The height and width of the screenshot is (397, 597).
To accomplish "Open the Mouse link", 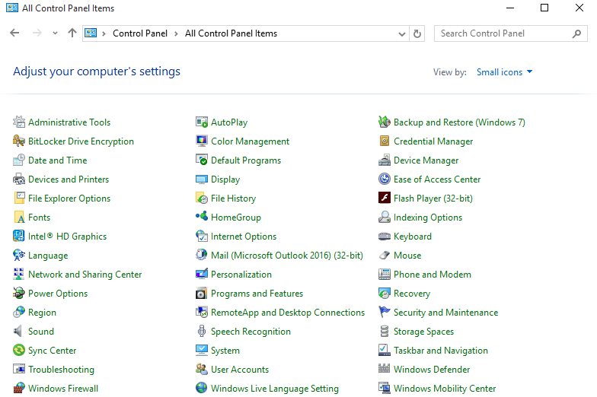I will [x=407, y=256].
